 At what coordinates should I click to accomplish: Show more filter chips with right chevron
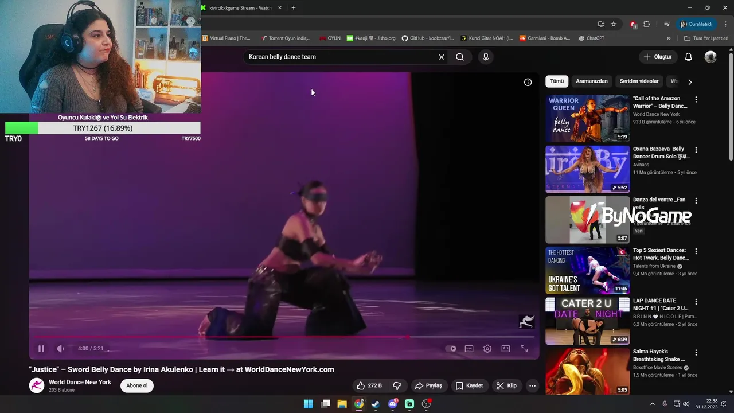[x=690, y=82]
